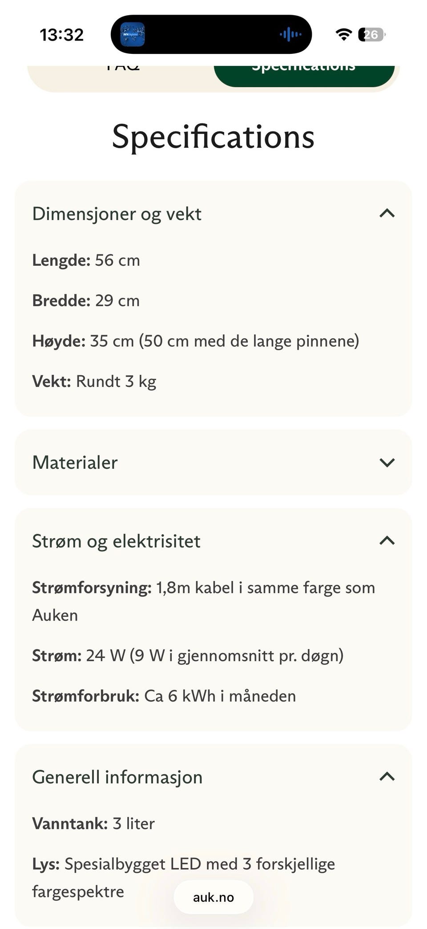Tap the Strøm og elektrisitet heading

click(x=116, y=542)
